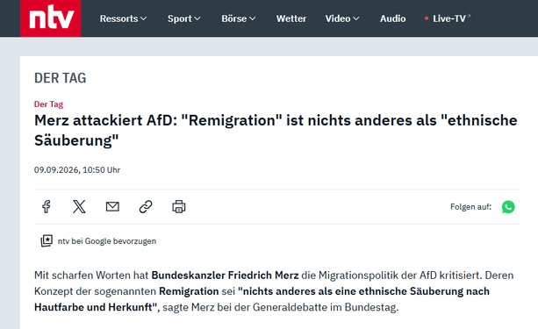
Task: Share article on X
Action: point(79,207)
